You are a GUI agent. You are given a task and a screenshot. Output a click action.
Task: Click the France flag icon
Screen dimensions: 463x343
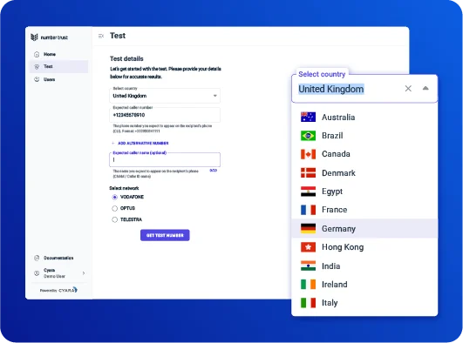tap(308, 210)
